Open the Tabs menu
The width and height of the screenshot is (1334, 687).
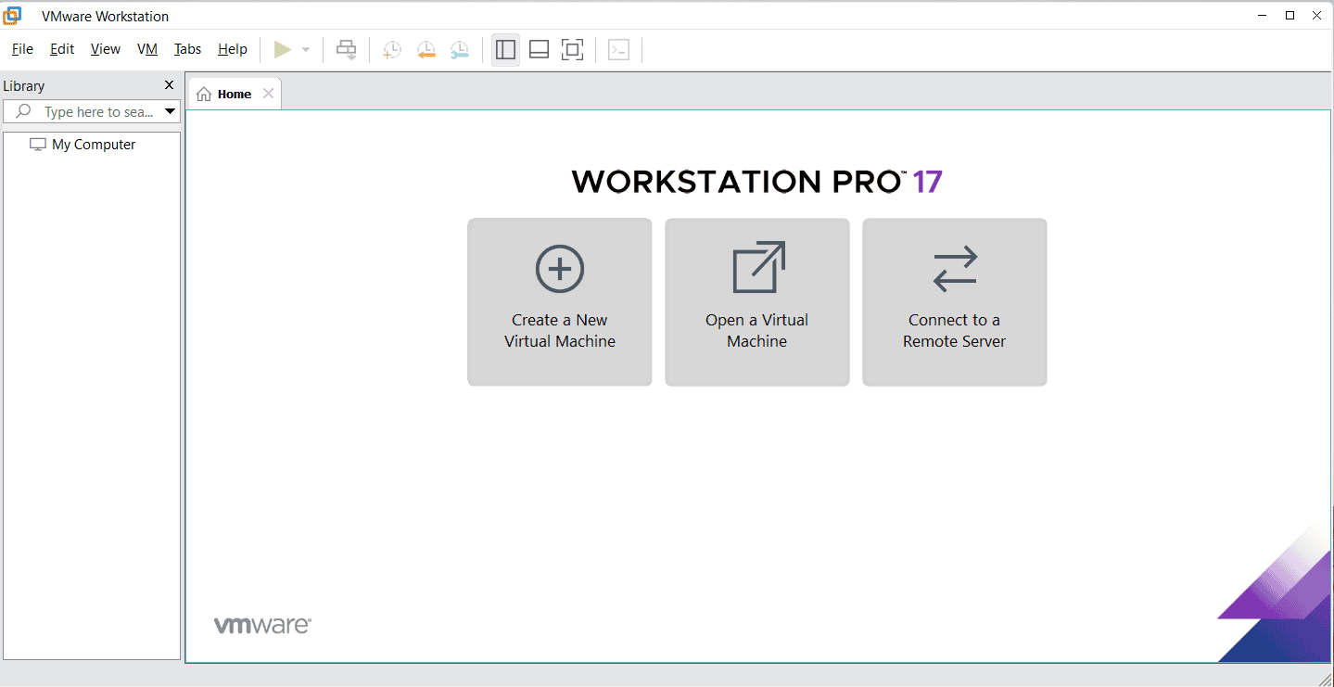[187, 49]
